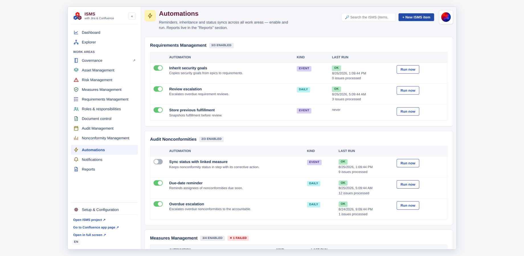Image resolution: width=524 pixels, height=256 pixels.
Task: Open Risk Management work area
Action: [x=104, y=80]
